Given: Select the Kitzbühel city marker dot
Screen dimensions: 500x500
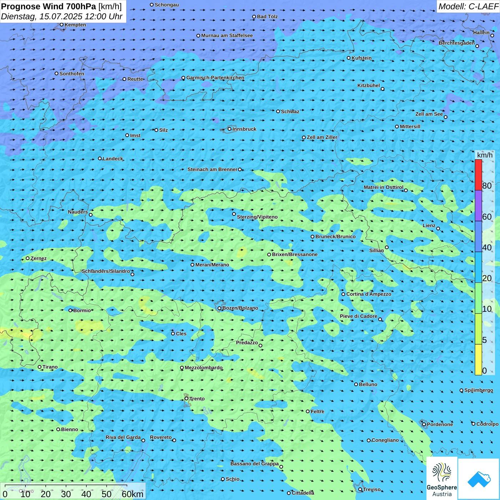Looking at the screenshot, I should pos(382,89).
